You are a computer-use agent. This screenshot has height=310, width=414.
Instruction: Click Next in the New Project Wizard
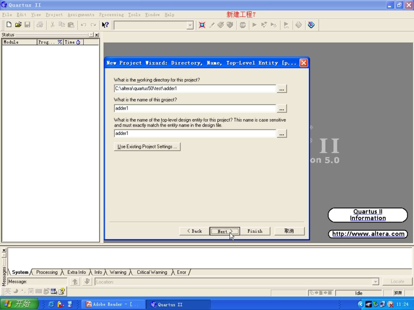tap(225, 231)
